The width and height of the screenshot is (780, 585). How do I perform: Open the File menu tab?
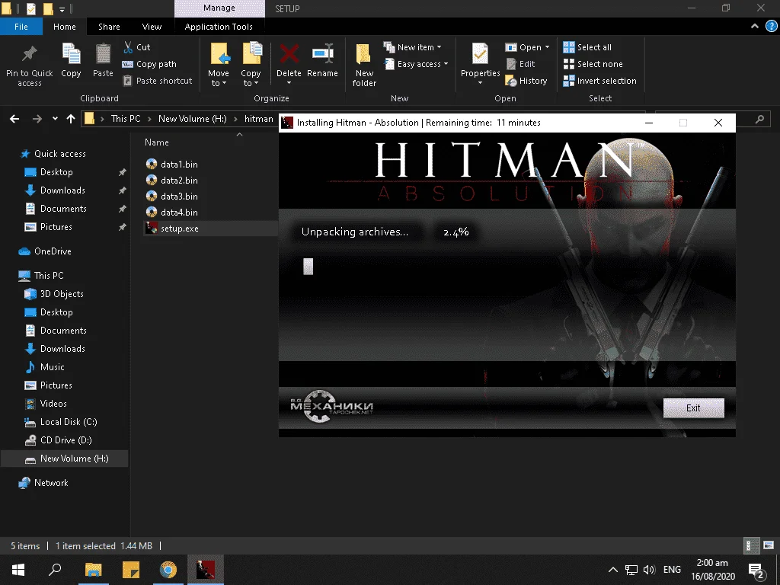pyautogui.click(x=21, y=27)
